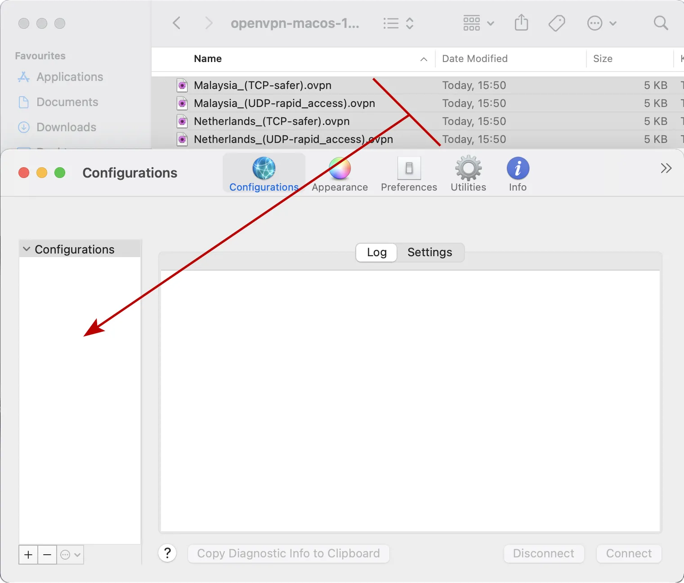Click Copy Diagnostic Info to Clipboard
Screen dimensions: 684x583
[288, 553]
